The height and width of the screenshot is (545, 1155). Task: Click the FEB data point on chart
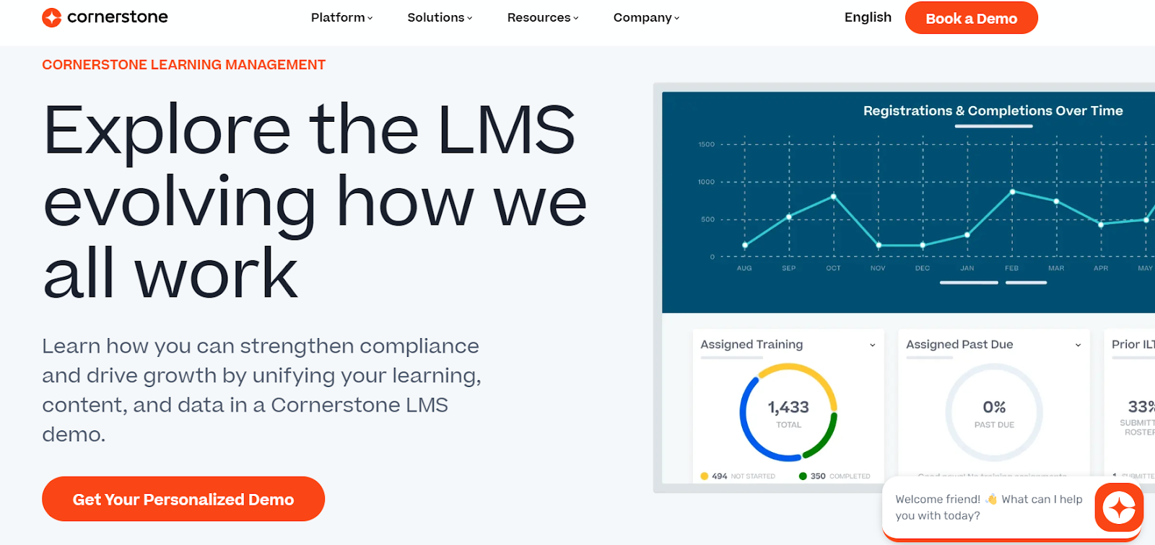pos(1012,192)
